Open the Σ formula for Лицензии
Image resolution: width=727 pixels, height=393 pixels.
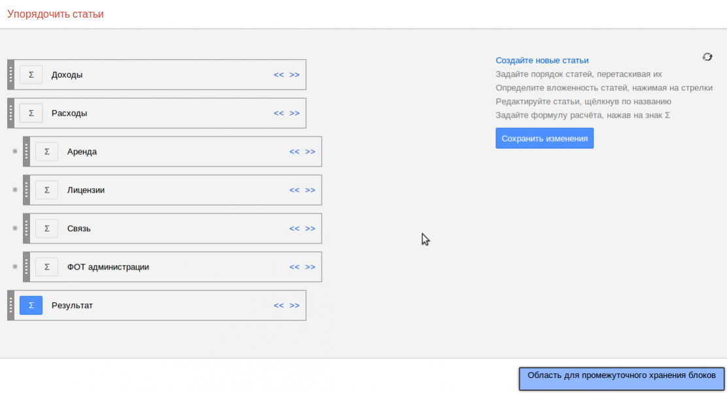coord(46,190)
